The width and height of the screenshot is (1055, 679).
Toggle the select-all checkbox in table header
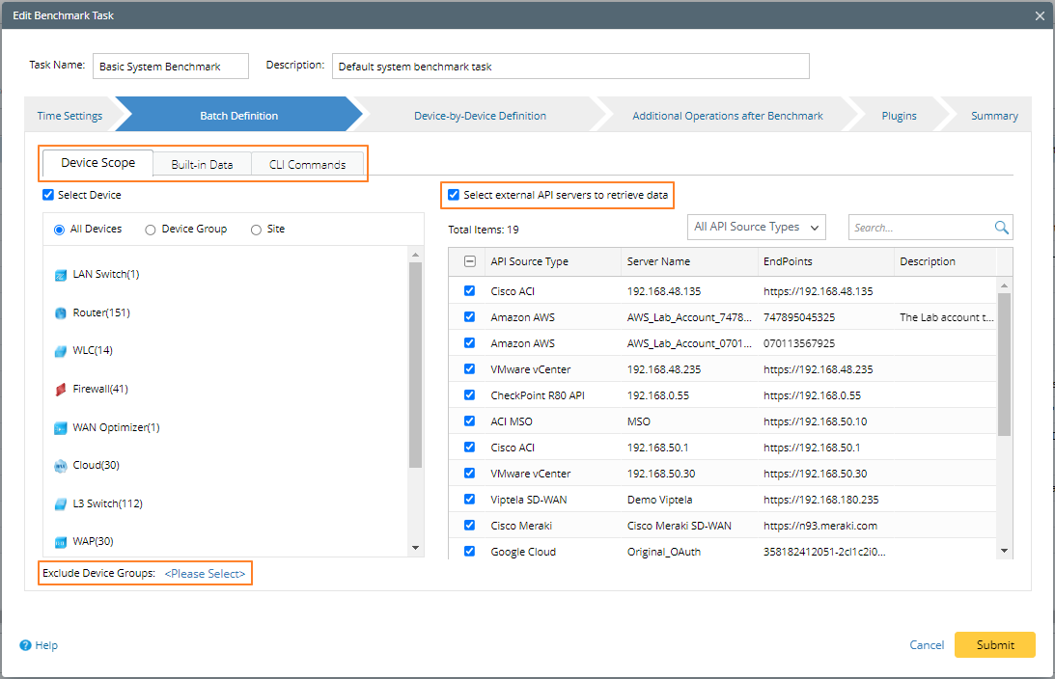pos(470,261)
